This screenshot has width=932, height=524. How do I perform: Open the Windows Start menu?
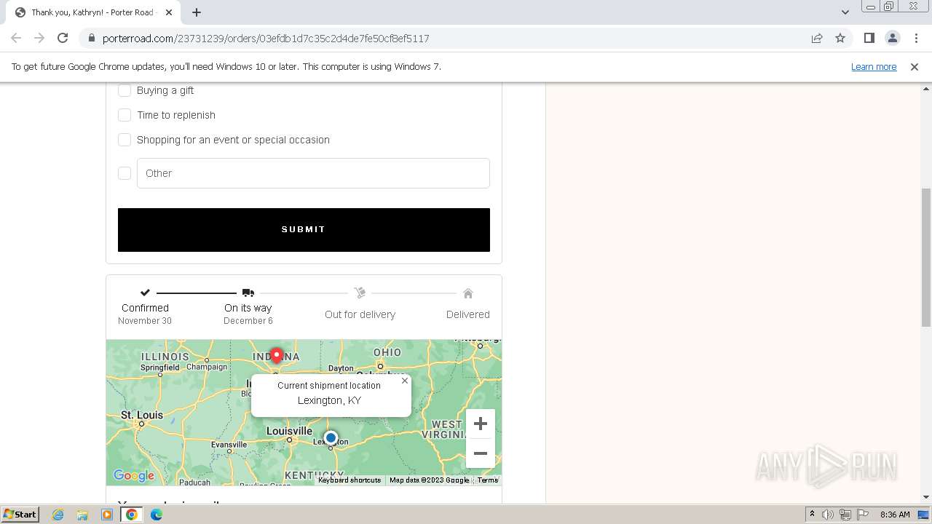20,514
